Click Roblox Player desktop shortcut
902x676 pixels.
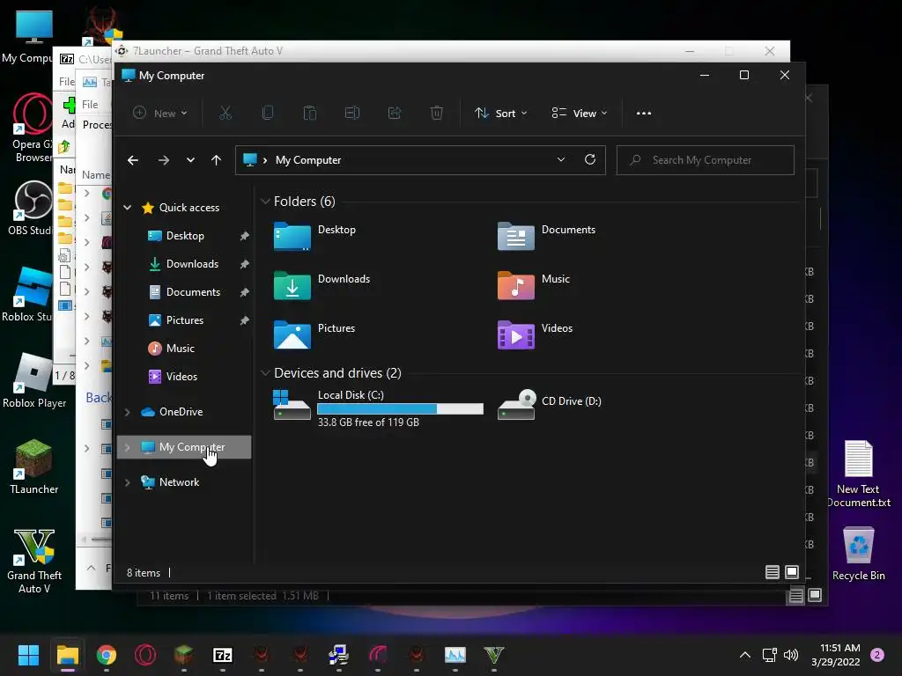[x=34, y=380]
